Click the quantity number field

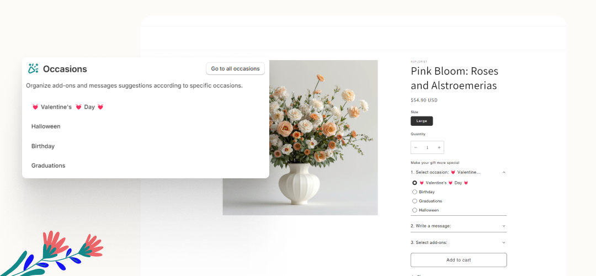(427, 147)
